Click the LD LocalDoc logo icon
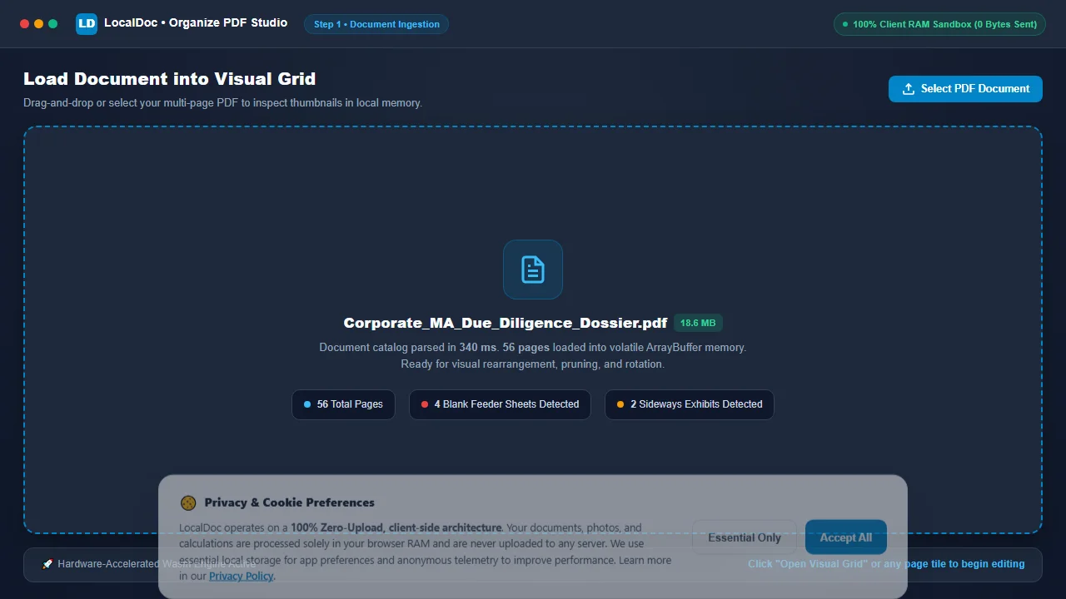 tap(87, 24)
